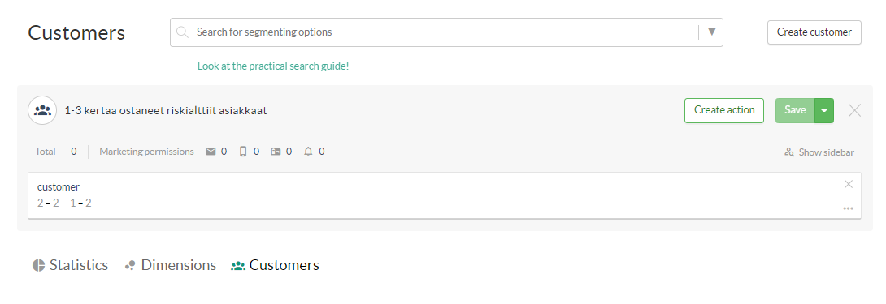This screenshot has width=886, height=304.
Task: Click the bell notification permission icon
Action: coord(308,151)
